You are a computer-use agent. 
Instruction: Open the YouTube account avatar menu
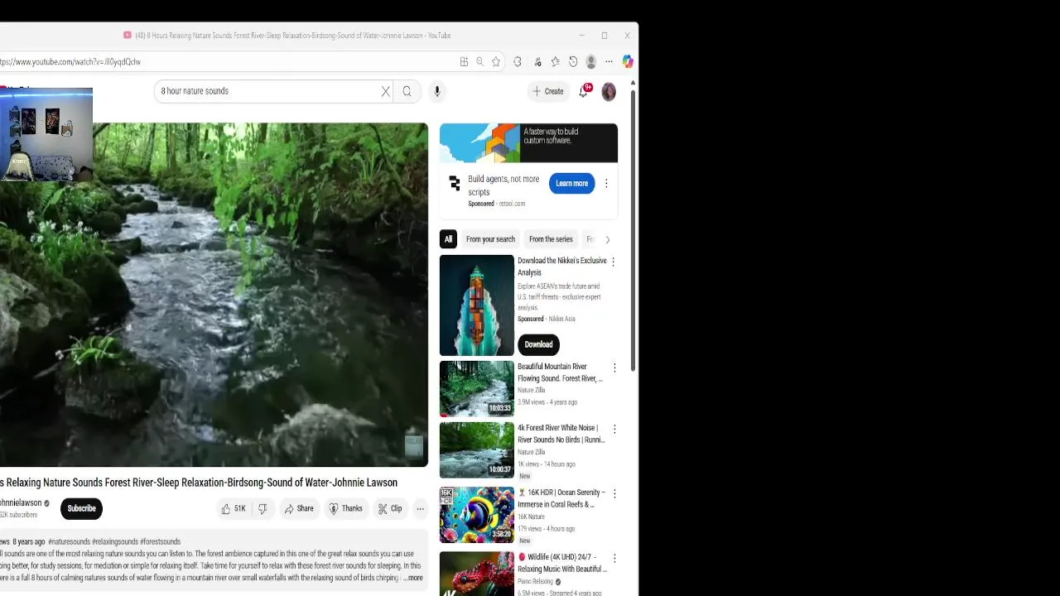(609, 92)
